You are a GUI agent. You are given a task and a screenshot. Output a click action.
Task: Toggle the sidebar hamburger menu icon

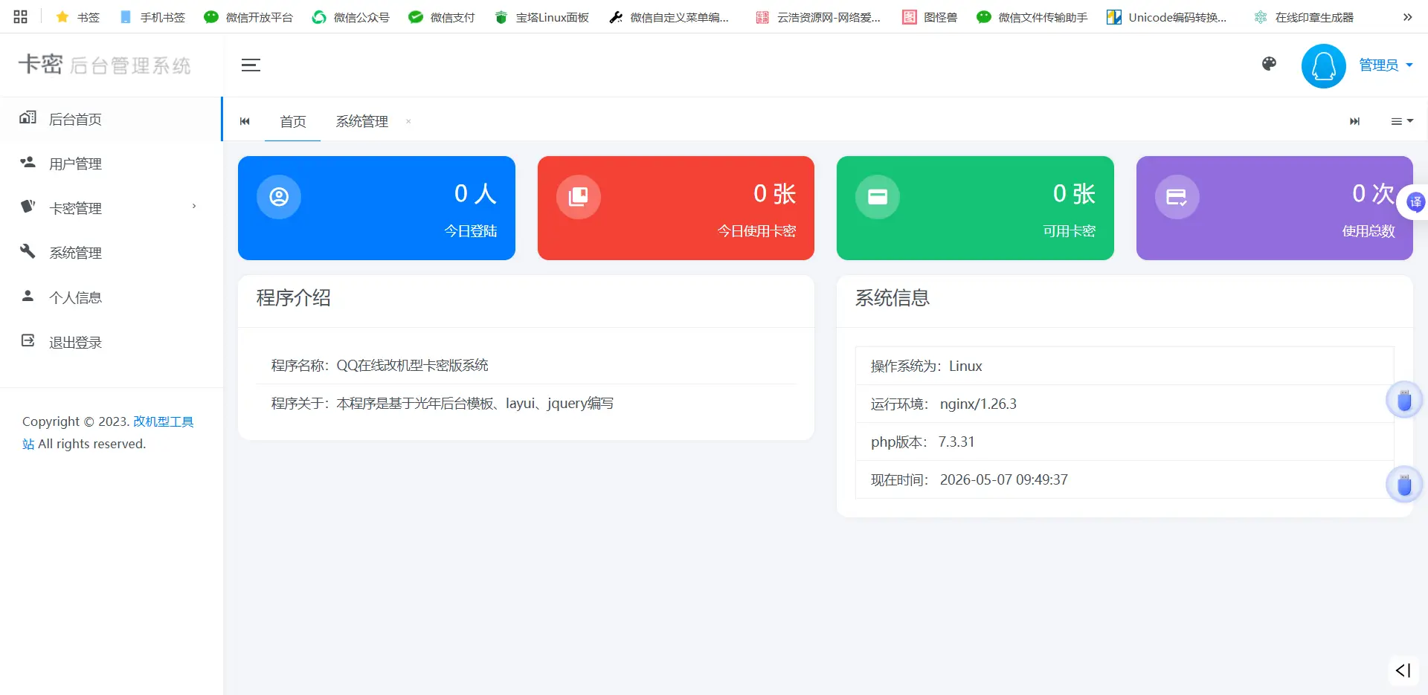click(251, 65)
